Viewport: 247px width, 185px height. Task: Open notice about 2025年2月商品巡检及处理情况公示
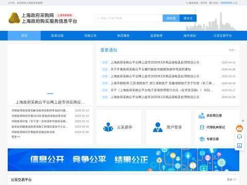pos(155,76)
